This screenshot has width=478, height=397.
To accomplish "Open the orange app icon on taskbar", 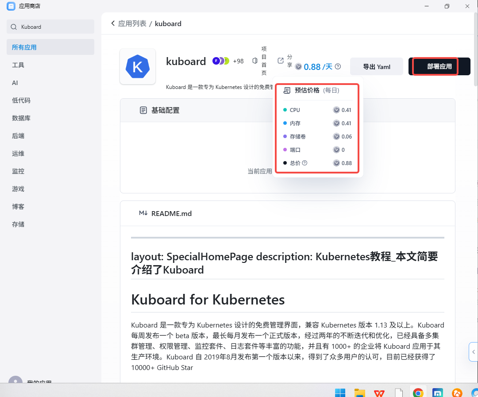I will pyautogui.click(x=457, y=393).
